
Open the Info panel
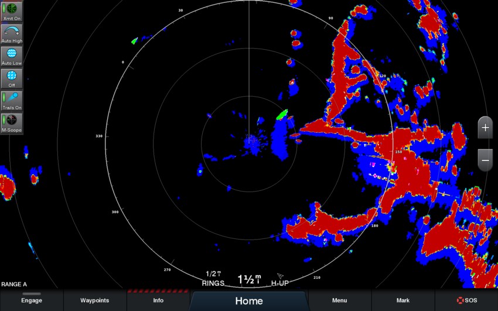tap(158, 300)
